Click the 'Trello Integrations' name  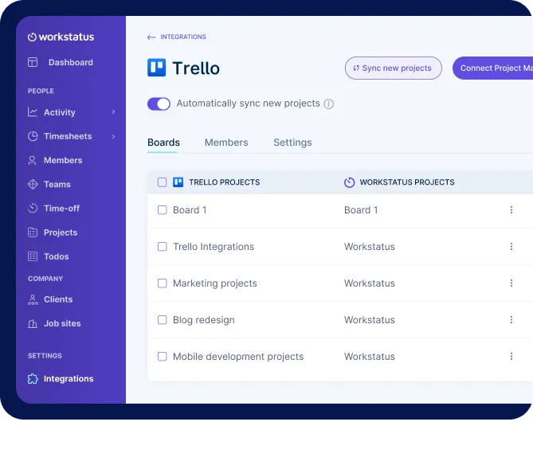(x=214, y=247)
